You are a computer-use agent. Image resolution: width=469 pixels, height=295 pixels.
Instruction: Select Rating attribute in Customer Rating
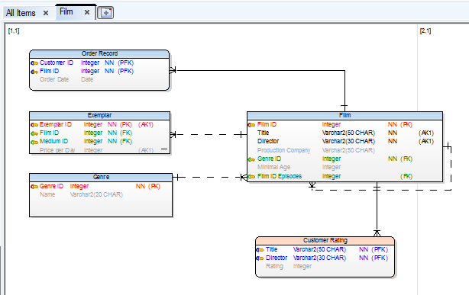click(274, 266)
